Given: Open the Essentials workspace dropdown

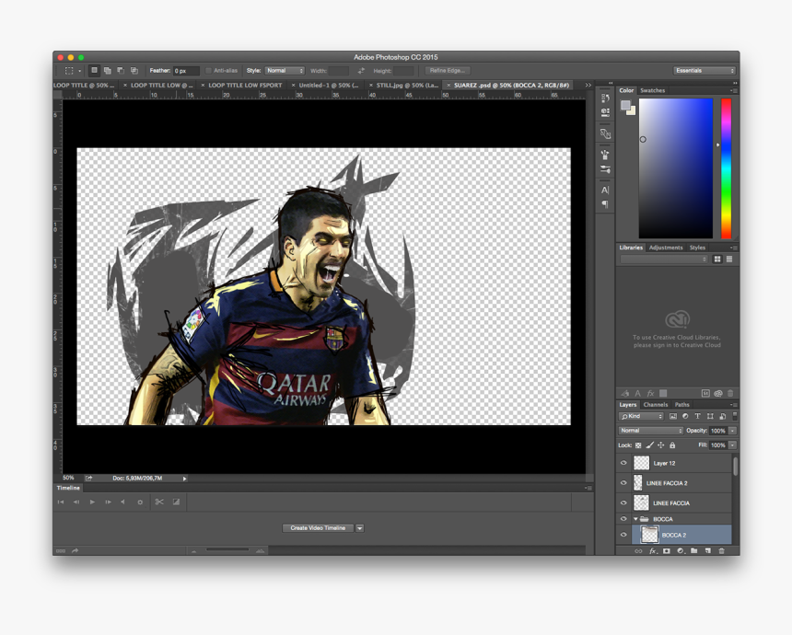Looking at the screenshot, I should click(705, 71).
